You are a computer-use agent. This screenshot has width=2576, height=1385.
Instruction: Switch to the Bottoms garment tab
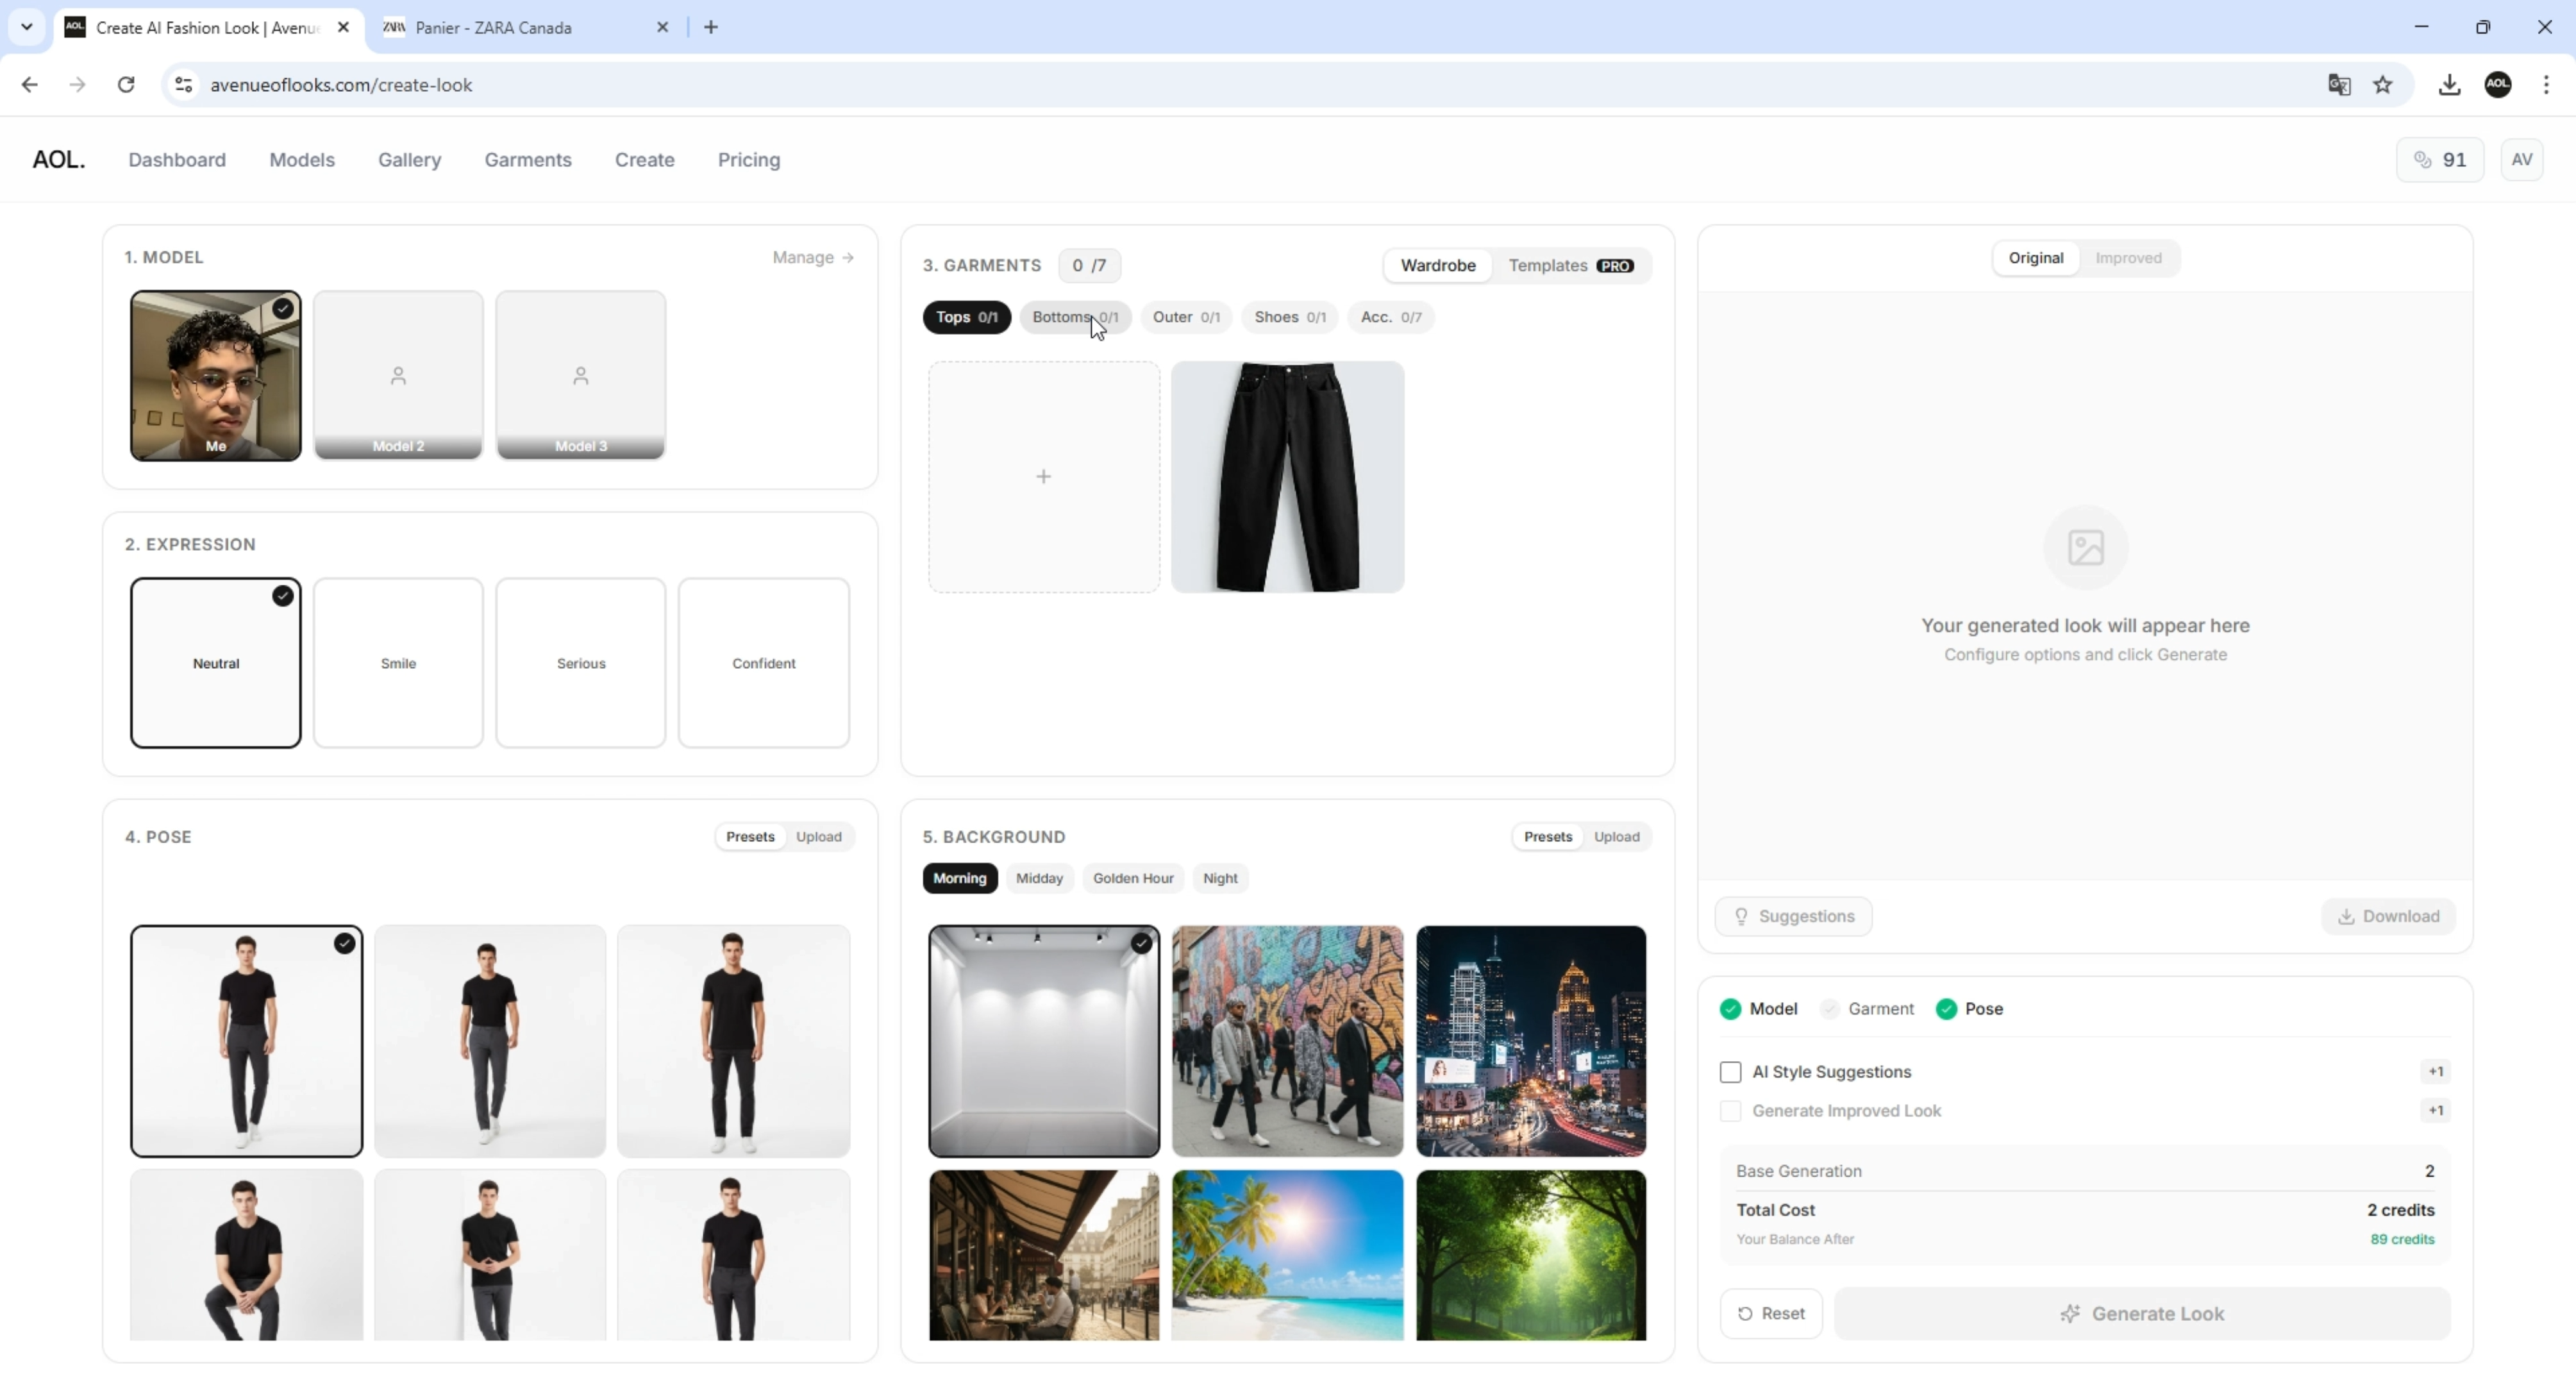[1074, 317]
